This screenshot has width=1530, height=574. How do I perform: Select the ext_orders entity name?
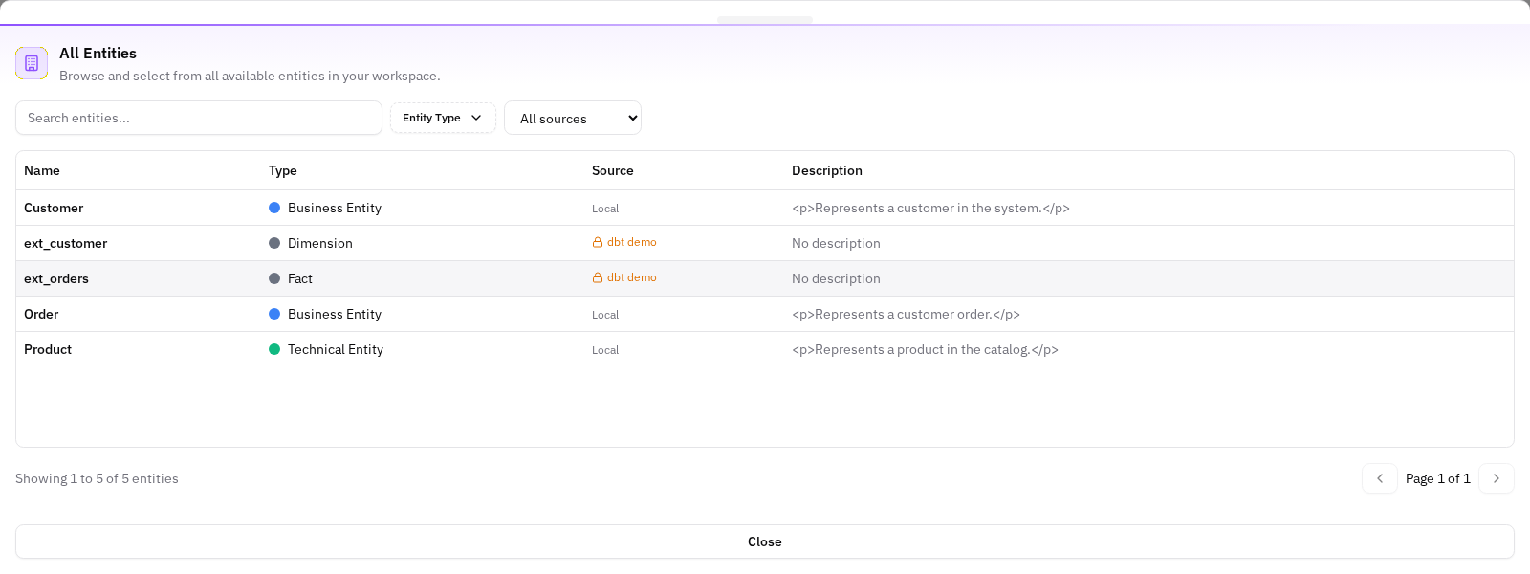coord(56,278)
